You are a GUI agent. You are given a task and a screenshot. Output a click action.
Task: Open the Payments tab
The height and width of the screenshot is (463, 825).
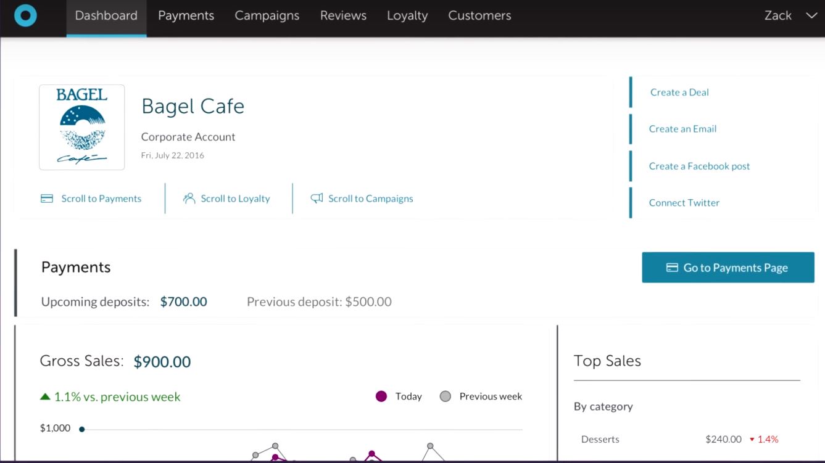(186, 16)
